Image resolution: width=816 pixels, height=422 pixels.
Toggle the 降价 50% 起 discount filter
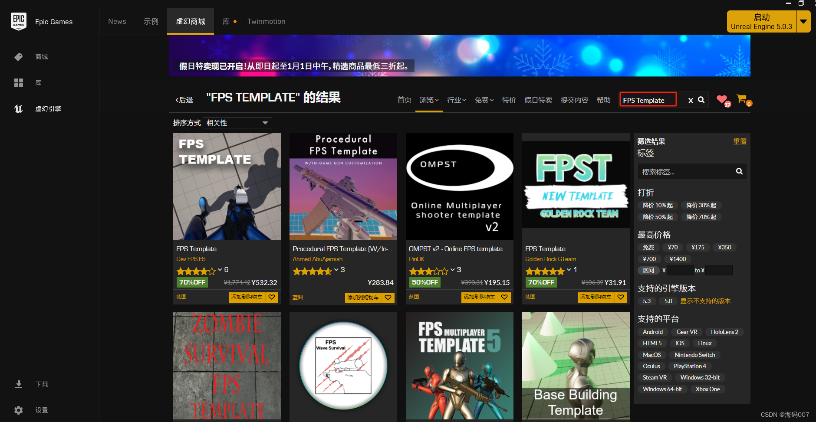pos(658,217)
